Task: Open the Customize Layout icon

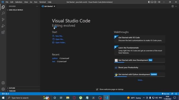Action: pyautogui.click(x=159, y=2)
